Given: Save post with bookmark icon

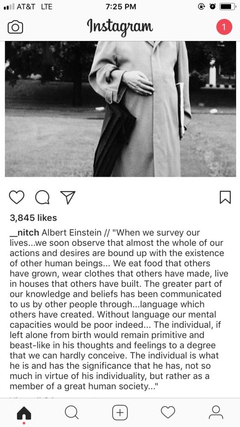Looking at the screenshot, I should (225, 197).
